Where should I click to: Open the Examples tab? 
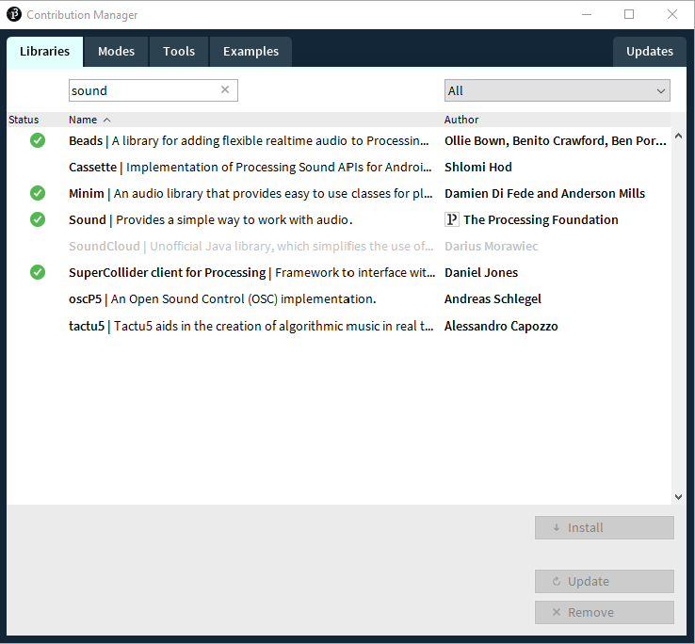pos(251,52)
